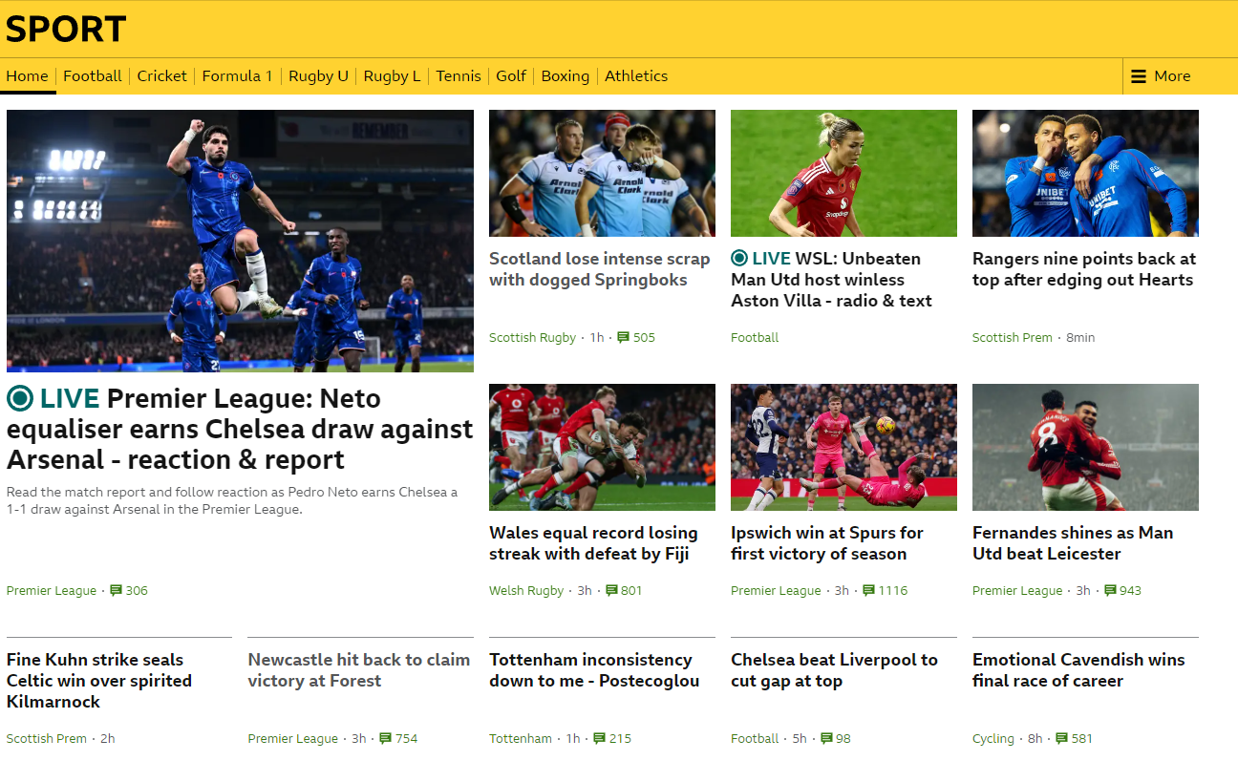Click Premier League tag under Ipswich story
This screenshot has height=761, width=1238.
(776, 590)
